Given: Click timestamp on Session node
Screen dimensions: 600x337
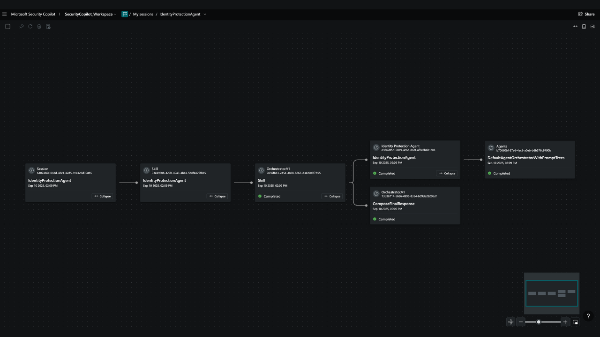Looking at the screenshot, I should coord(43,186).
